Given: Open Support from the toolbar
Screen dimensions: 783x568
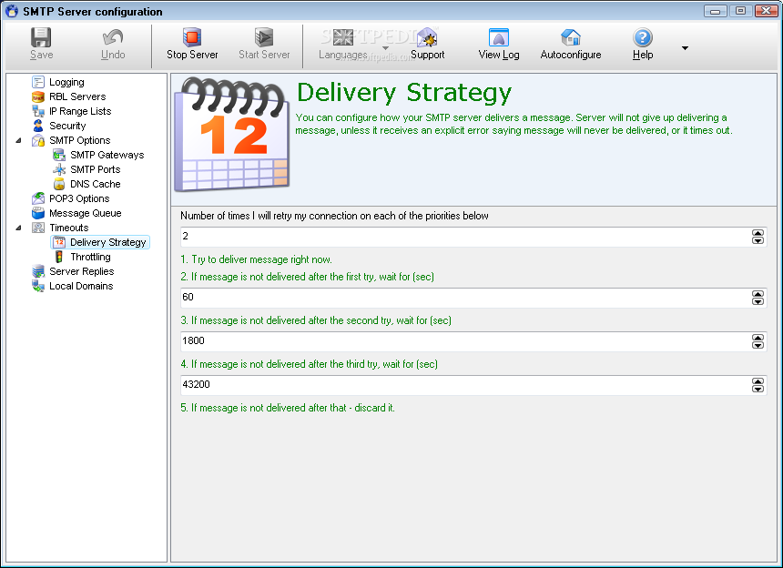Looking at the screenshot, I should coord(427,45).
